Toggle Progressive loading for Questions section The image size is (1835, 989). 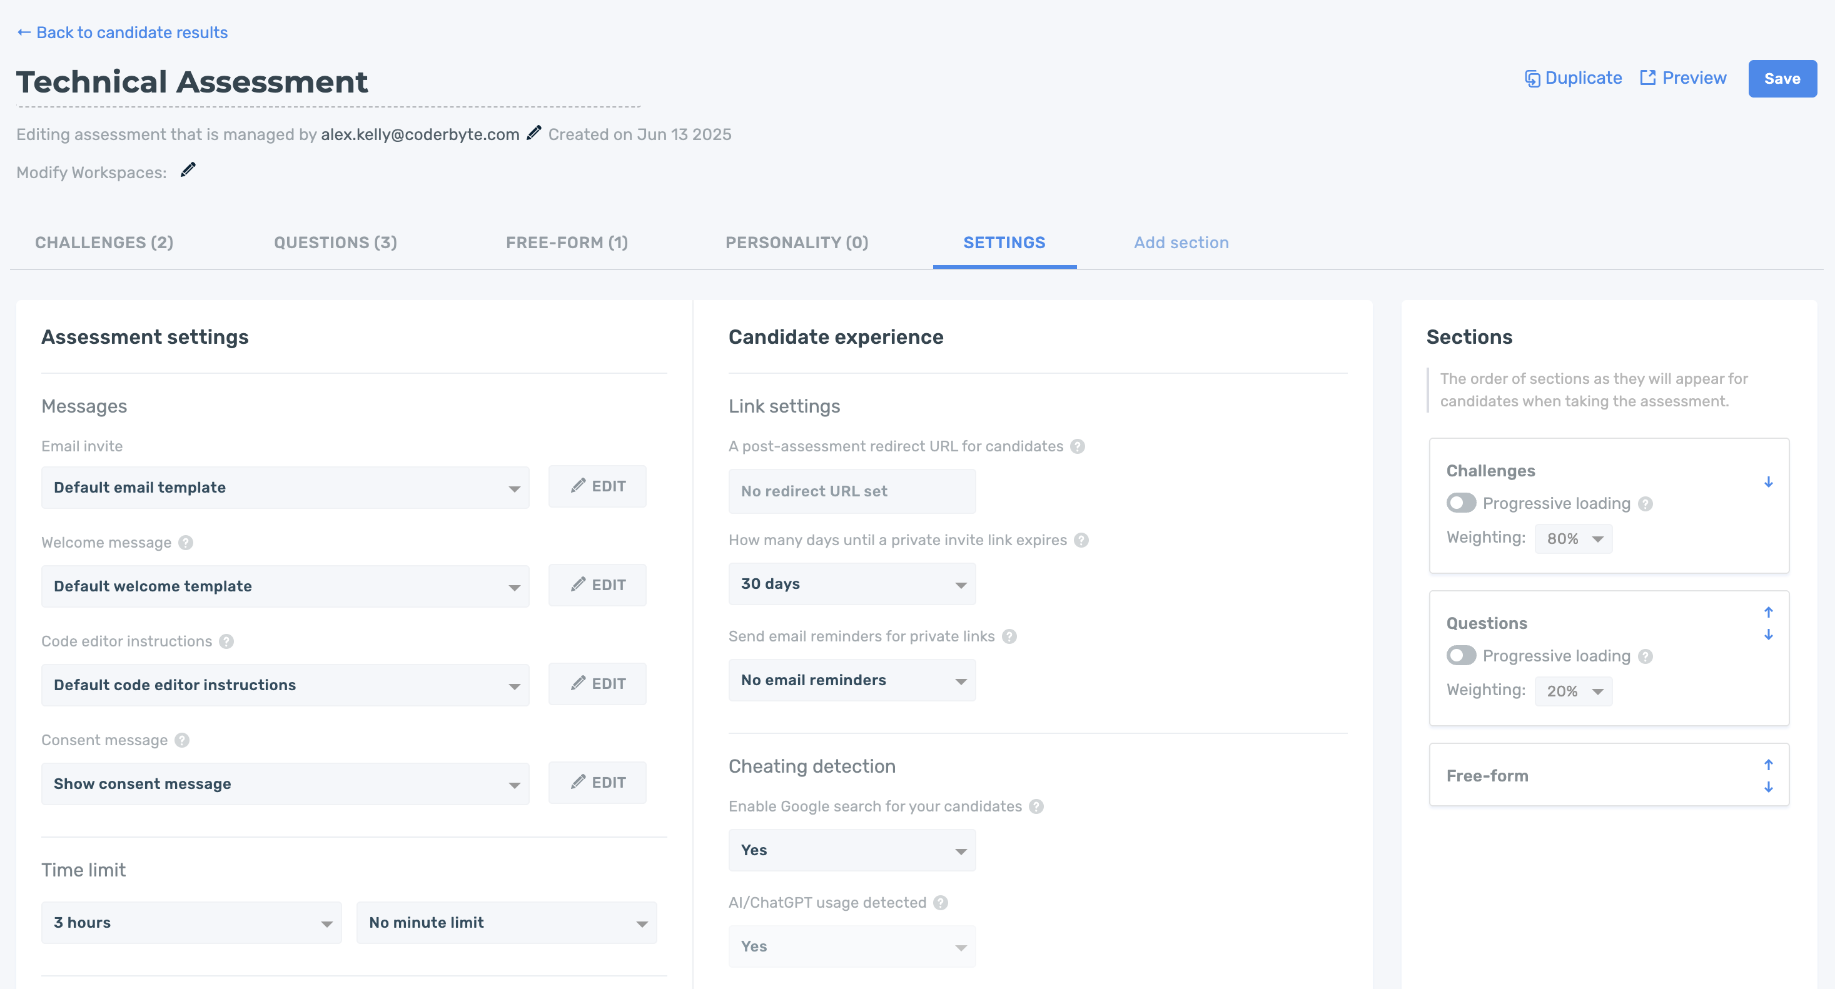tap(1461, 656)
